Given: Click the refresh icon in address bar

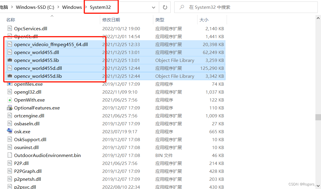Looking at the screenshot, I should (x=165, y=7).
